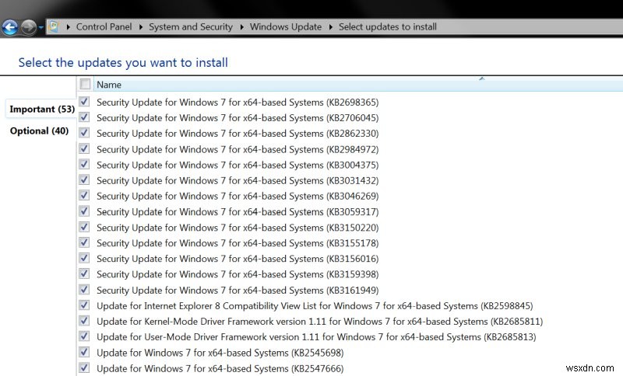Screen dimensions: 623x376
Task: Uncheck update KB2698365 checkbox
Action: pos(84,102)
